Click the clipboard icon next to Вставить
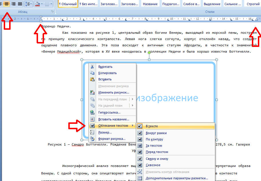This screenshot has height=181, width=261. click(92, 79)
